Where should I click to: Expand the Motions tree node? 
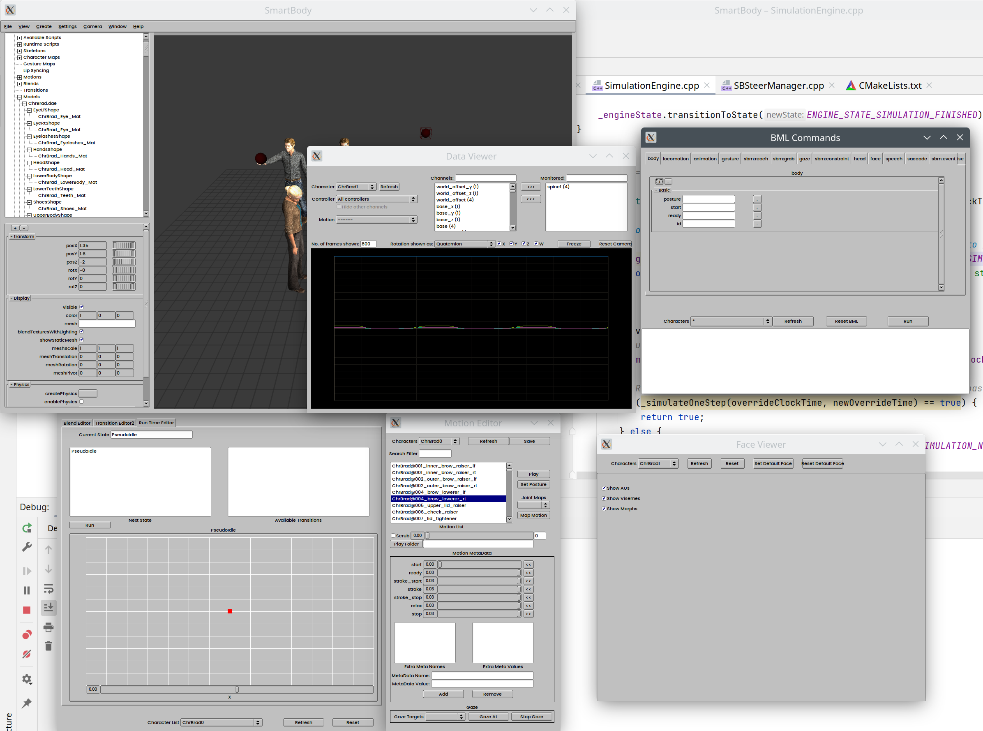pos(19,77)
